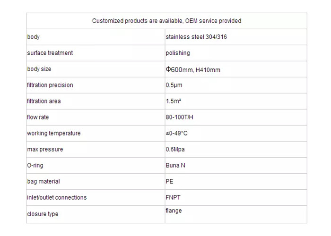The width and height of the screenshot is (331, 236).
Task: Click the '≤0-49°C' value cell
Action: (236, 134)
